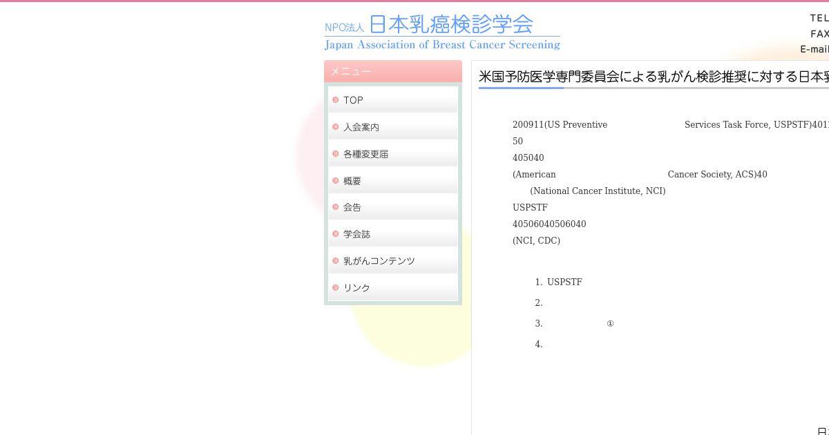Select 乳がんコンテンツ in the menu

tap(393, 260)
